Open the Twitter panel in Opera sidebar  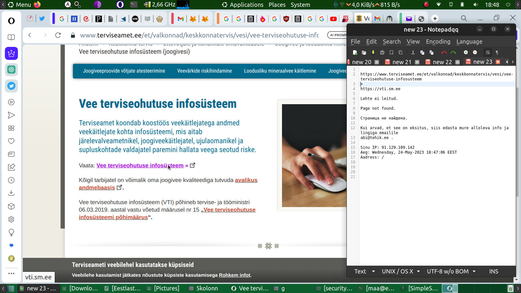(x=11, y=86)
